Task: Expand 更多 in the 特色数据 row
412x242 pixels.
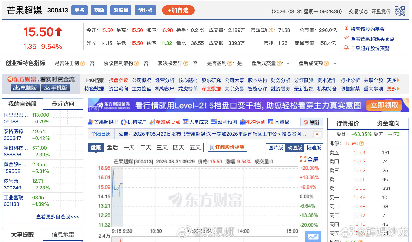Action: tap(393, 89)
